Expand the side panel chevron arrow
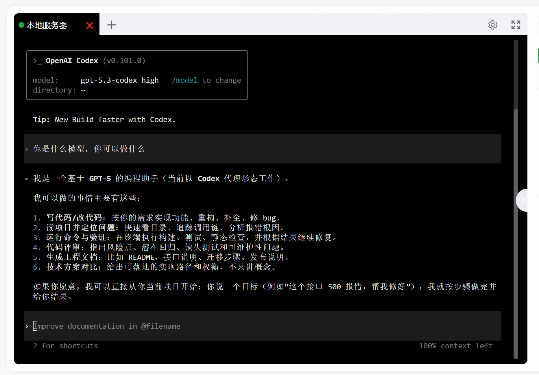The height and width of the screenshot is (375, 539). 523,200
